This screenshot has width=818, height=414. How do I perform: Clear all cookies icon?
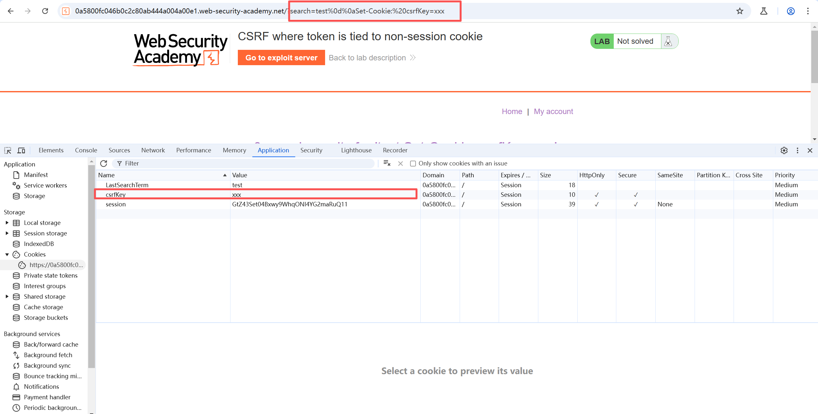click(387, 164)
